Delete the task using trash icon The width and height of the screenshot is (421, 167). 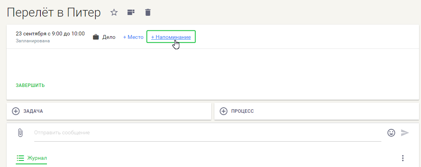(148, 12)
